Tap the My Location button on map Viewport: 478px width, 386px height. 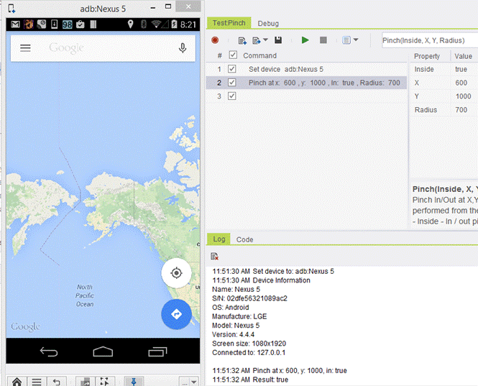(x=175, y=273)
